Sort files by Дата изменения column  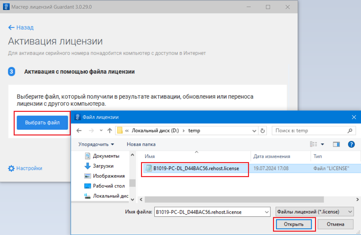tap(272, 156)
